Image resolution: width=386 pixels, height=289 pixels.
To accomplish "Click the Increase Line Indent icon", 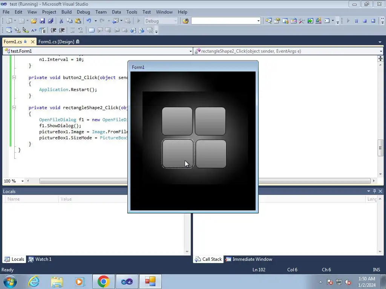I will coord(61,30).
